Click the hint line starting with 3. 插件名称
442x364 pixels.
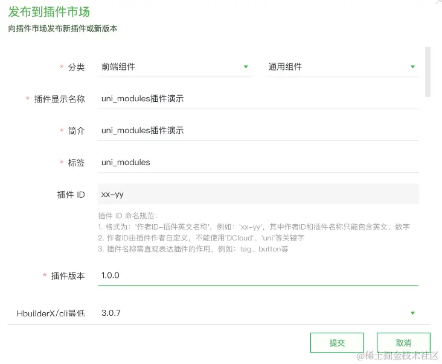click(193, 249)
